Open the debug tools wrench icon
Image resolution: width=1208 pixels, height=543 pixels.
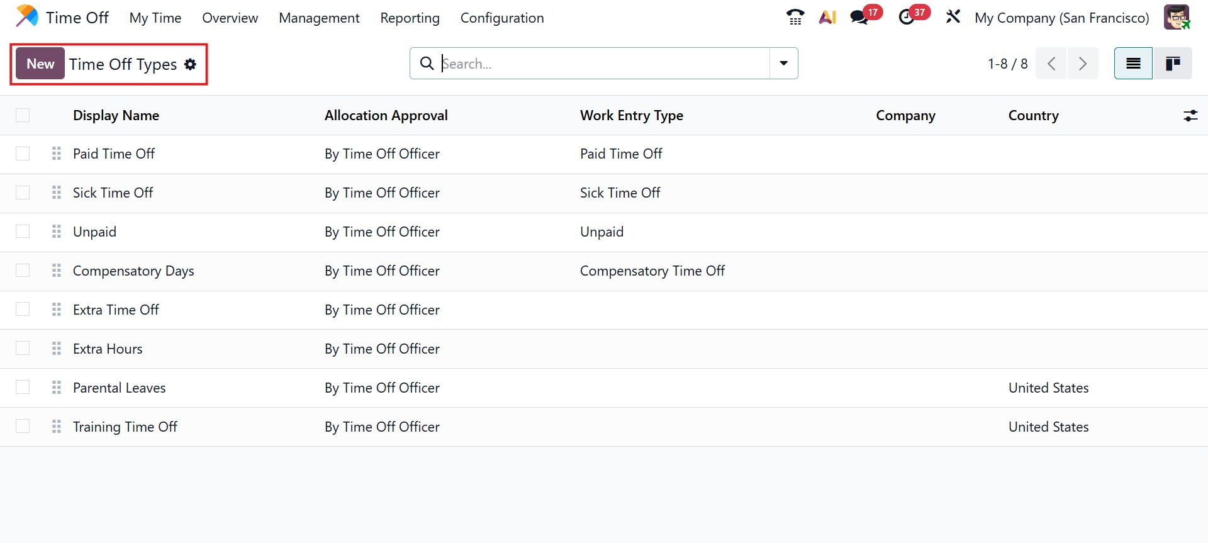953,17
